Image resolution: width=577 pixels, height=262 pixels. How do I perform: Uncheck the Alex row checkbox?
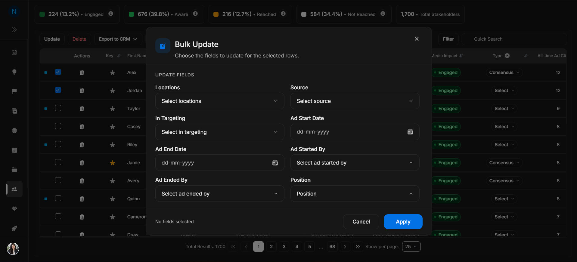coord(58,72)
